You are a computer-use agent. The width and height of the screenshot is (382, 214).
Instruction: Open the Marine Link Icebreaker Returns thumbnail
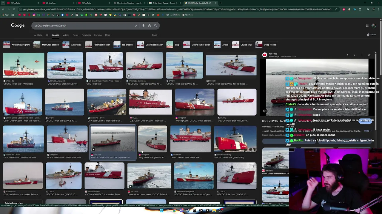tap(23, 176)
